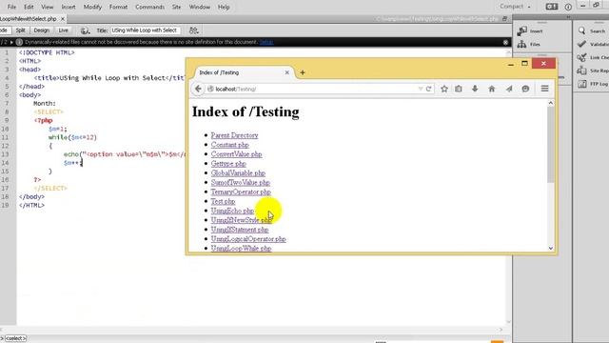Screen dimensions: 609x343
Task: Click the preview in browser globe icon
Action: click(85, 30)
